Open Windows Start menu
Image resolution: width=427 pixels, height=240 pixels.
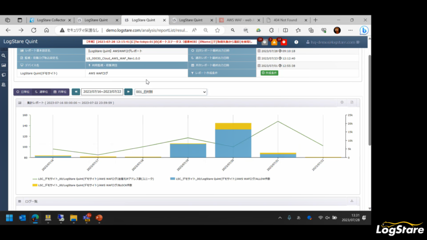[10, 217]
